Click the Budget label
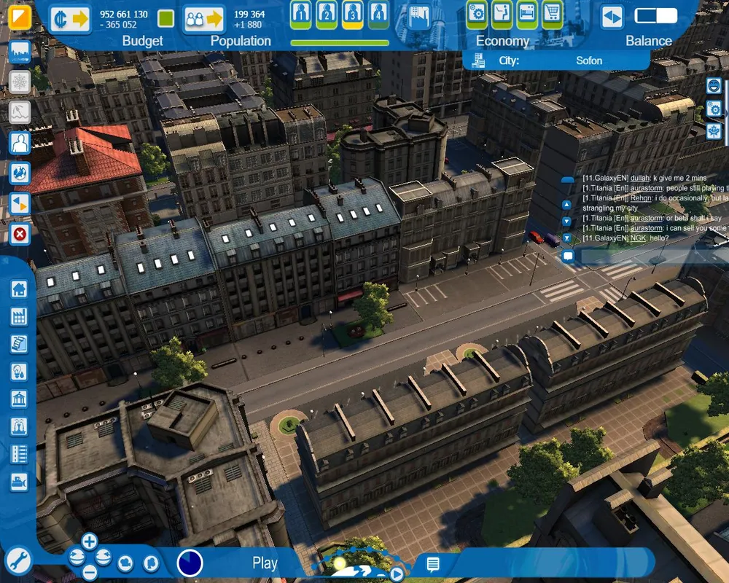This screenshot has width=729, height=583. click(x=142, y=41)
